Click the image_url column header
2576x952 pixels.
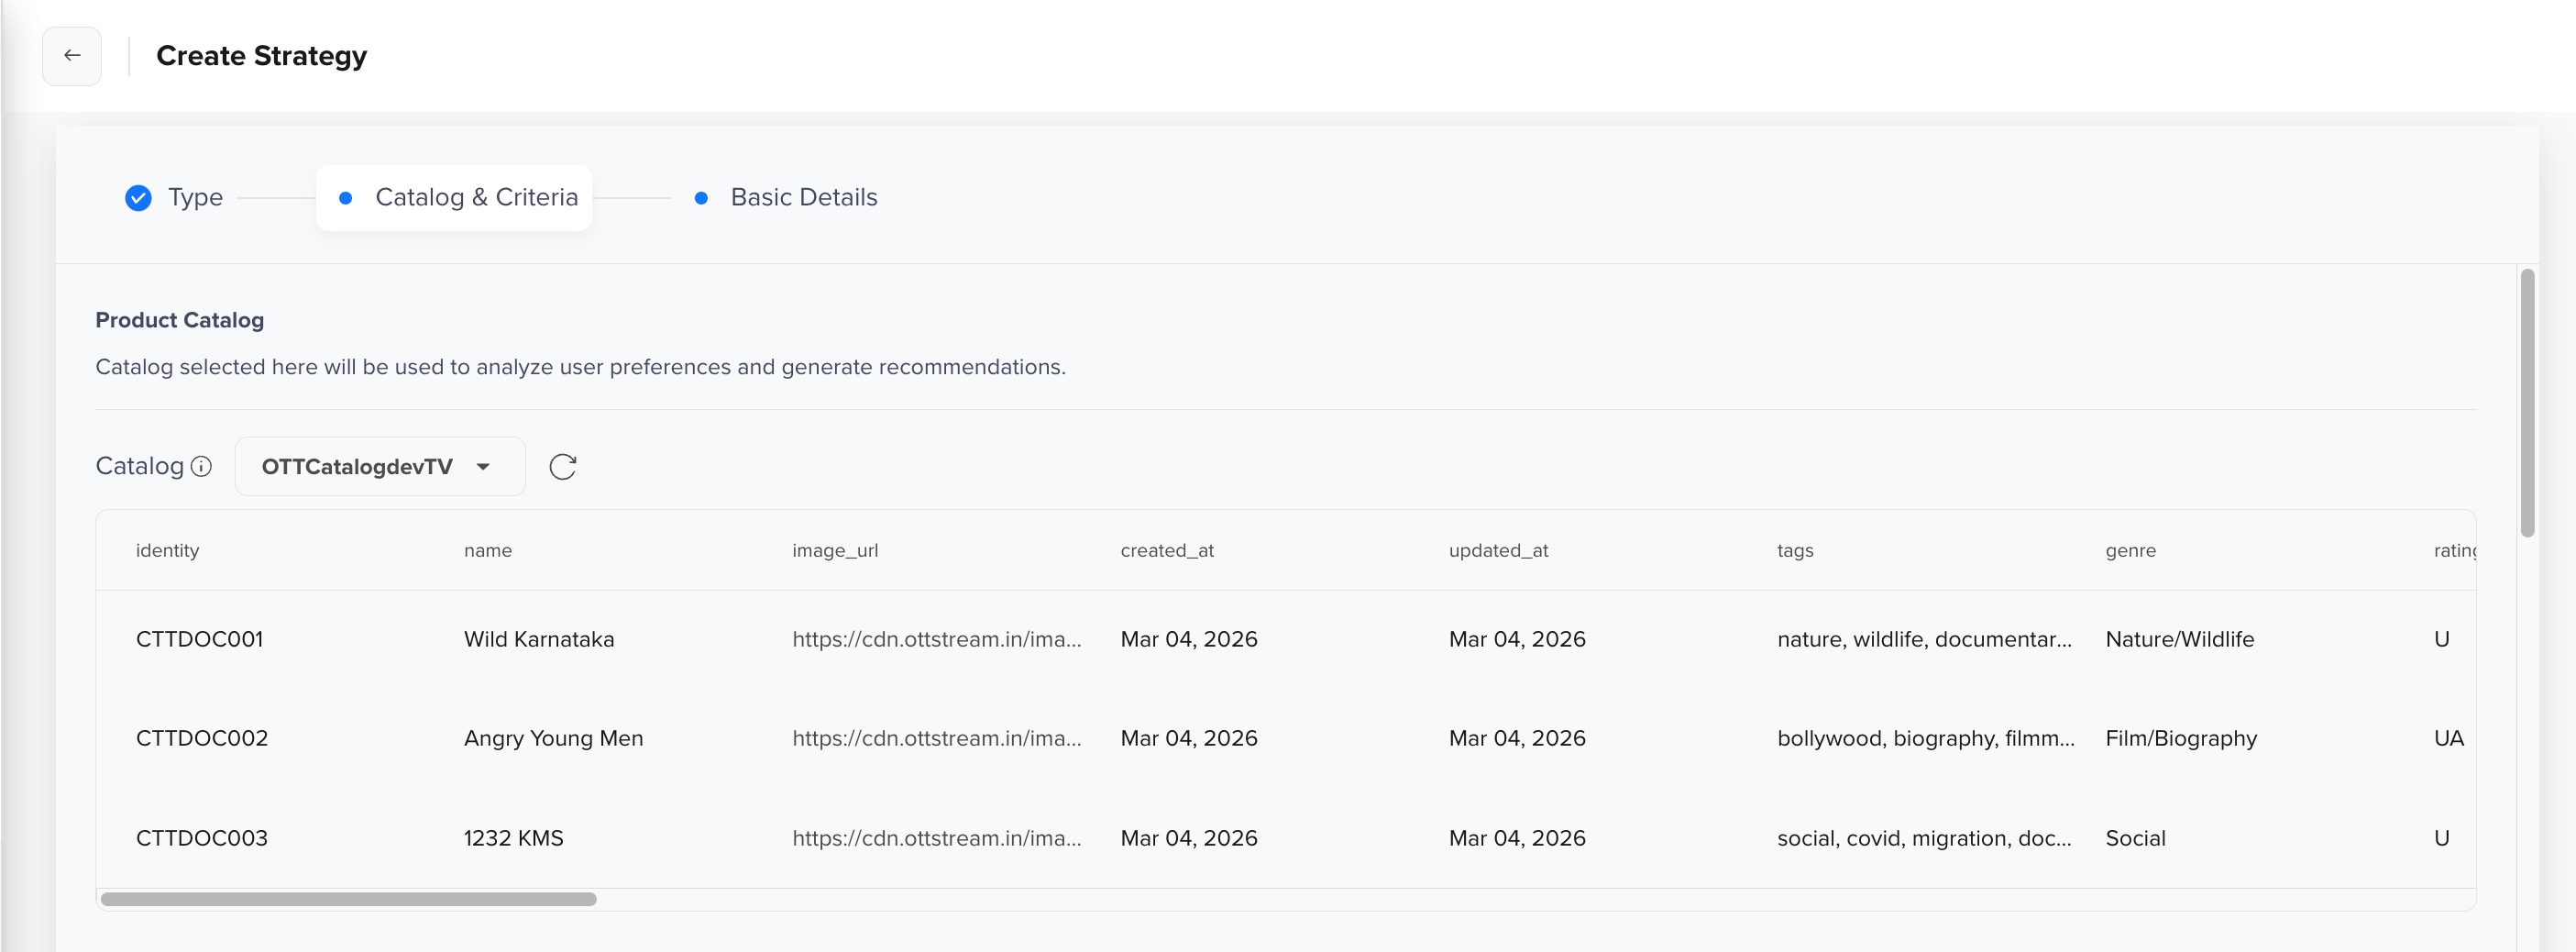coord(835,551)
